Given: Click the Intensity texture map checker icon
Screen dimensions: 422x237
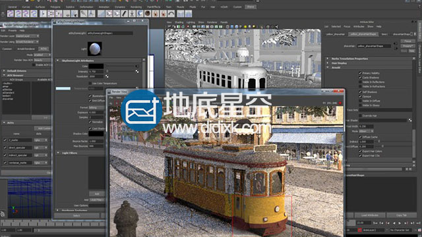Looking at the screenshot, I should [137, 71].
